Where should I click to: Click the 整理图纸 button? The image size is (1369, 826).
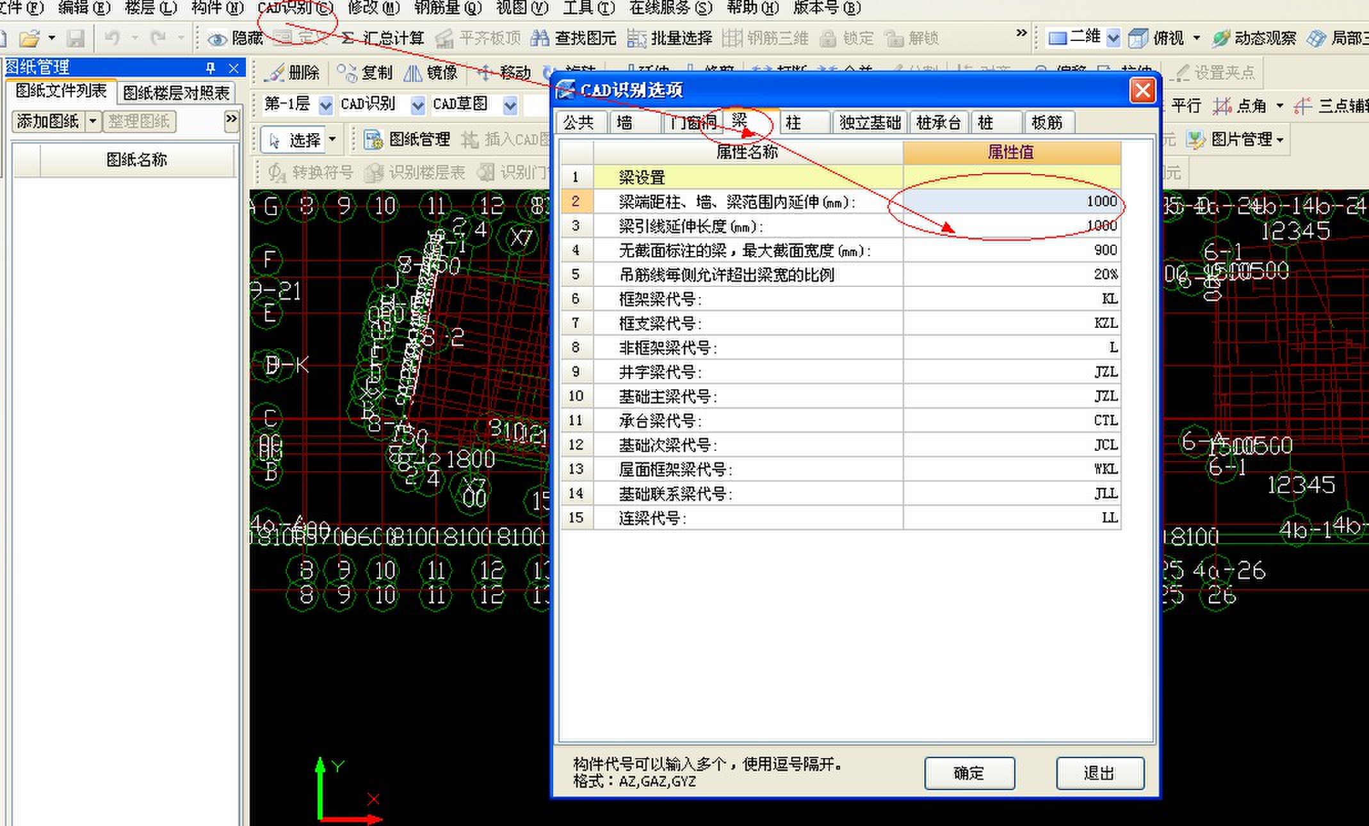[x=139, y=122]
